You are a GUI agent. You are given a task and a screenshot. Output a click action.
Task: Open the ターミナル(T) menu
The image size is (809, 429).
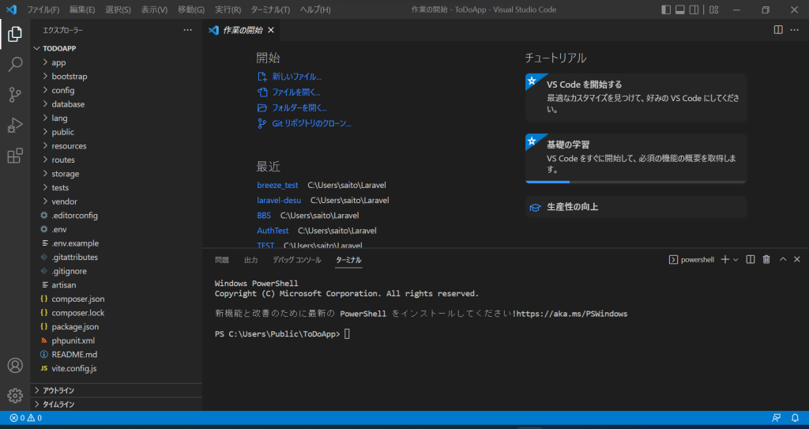tap(270, 9)
